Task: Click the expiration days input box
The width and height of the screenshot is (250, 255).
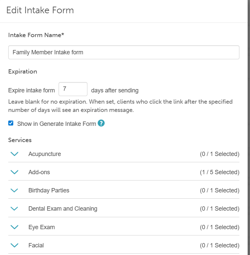Action: (x=73, y=89)
